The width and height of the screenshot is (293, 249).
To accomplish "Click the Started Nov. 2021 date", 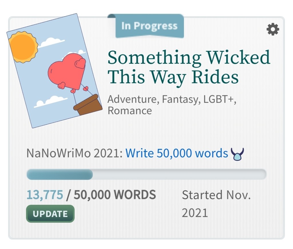I will (x=216, y=204).
